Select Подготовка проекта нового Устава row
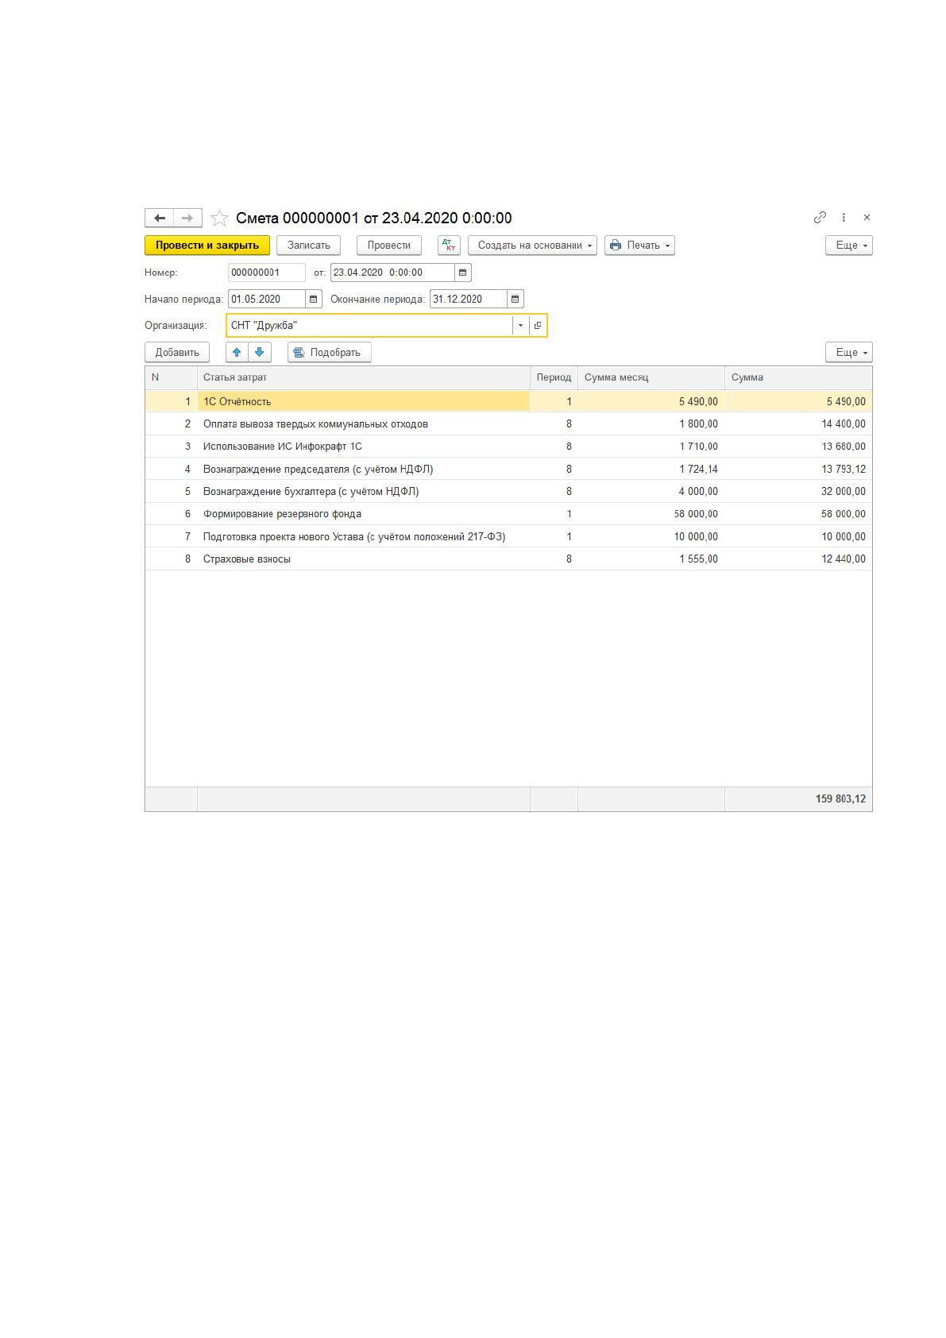The height and width of the screenshot is (1338, 946). tap(508, 536)
